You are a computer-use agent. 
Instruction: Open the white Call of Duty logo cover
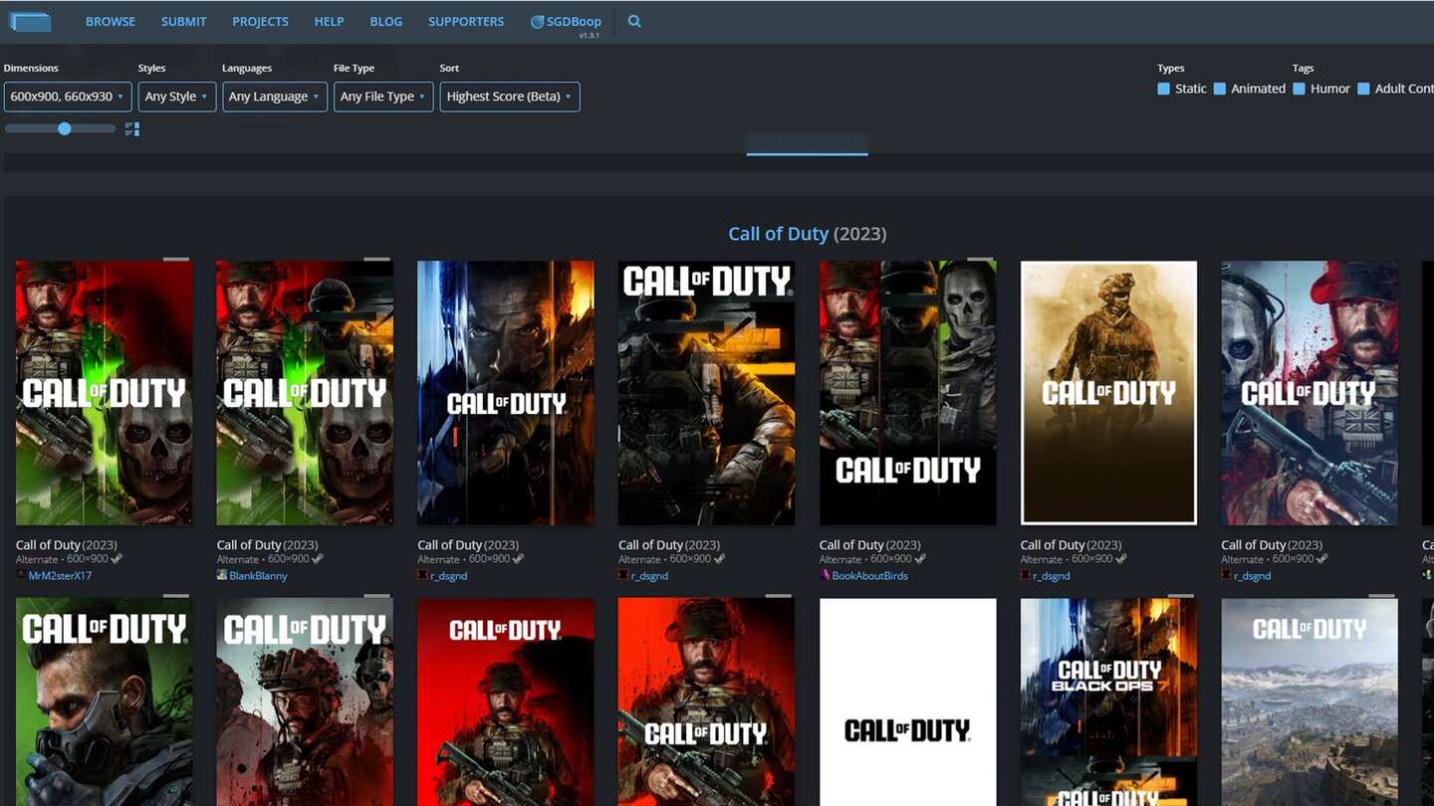(907, 702)
